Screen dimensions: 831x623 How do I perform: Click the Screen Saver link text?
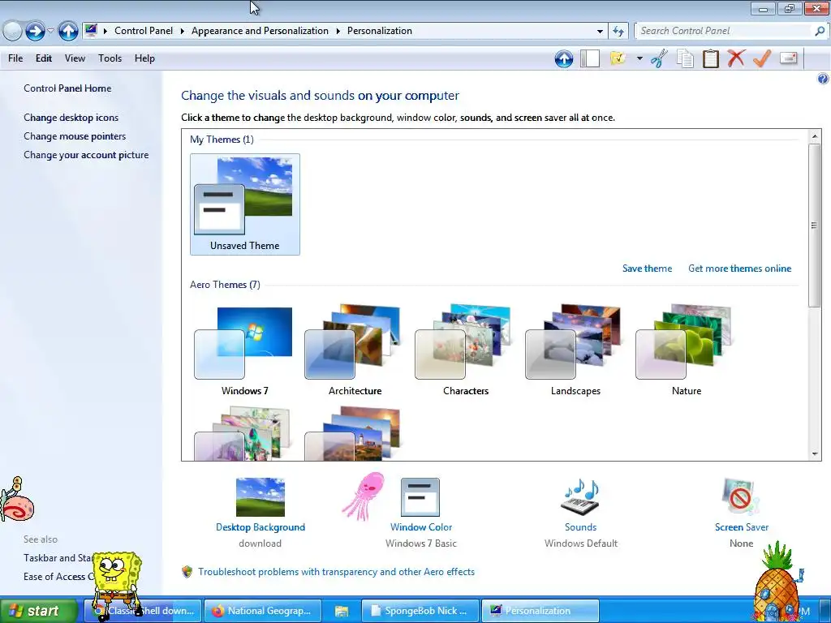(x=741, y=527)
